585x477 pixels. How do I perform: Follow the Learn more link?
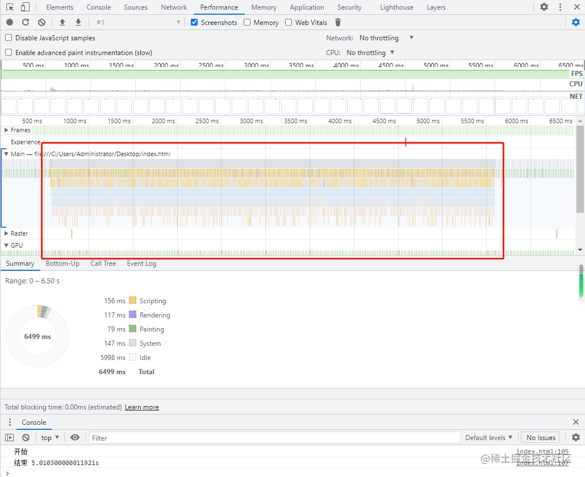coord(141,407)
